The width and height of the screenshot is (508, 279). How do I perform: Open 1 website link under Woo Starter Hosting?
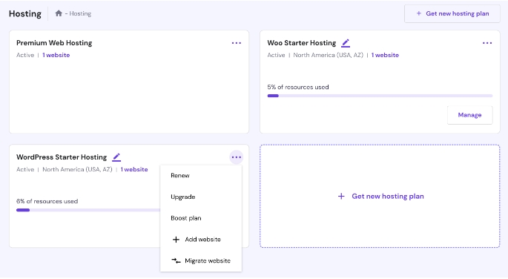point(385,55)
